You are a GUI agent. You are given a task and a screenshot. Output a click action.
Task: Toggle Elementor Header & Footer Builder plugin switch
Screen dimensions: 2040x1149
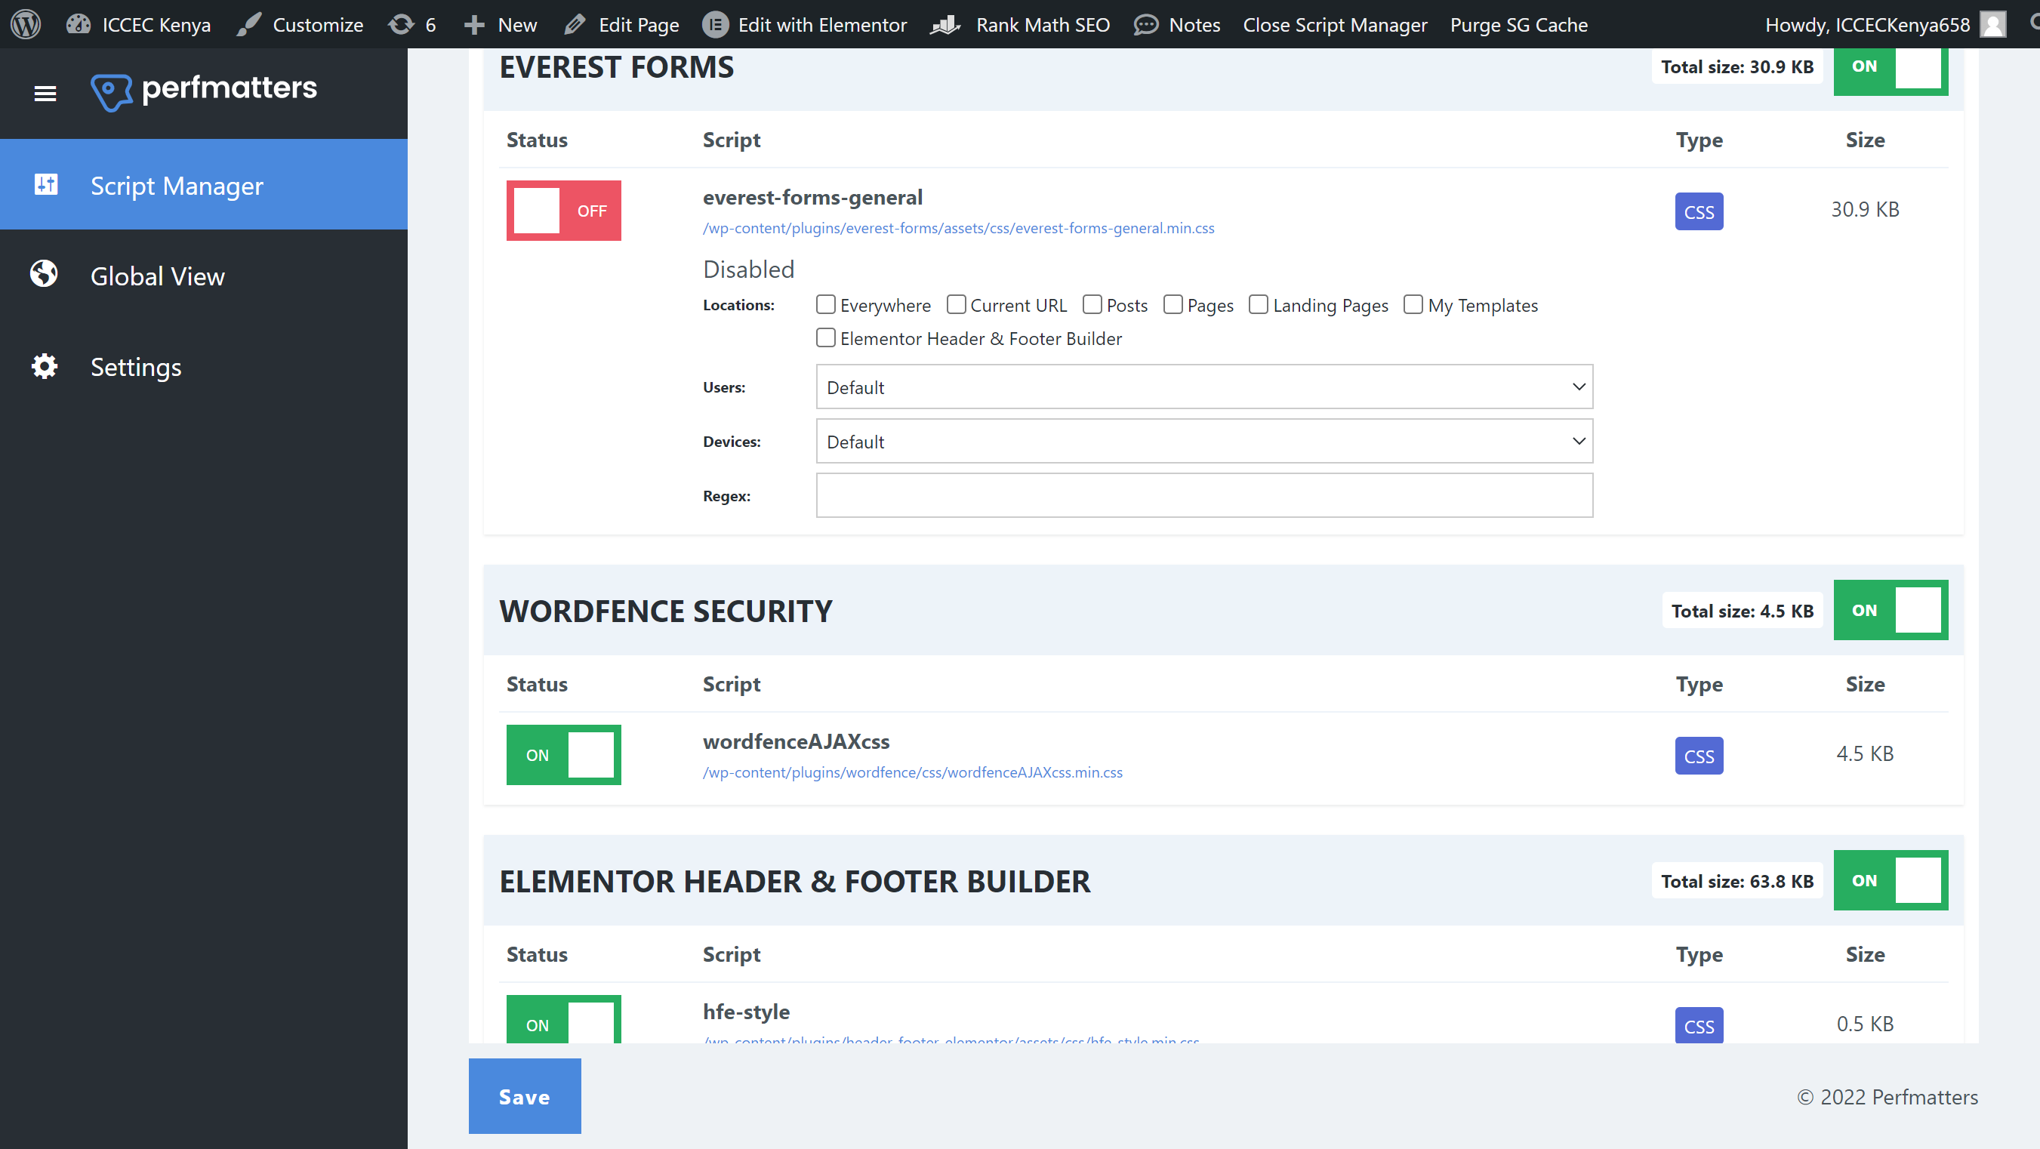[x=1891, y=879]
